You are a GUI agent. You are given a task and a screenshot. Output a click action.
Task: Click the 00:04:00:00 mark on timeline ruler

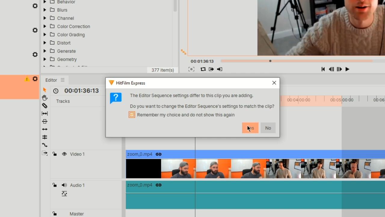coord(298,100)
